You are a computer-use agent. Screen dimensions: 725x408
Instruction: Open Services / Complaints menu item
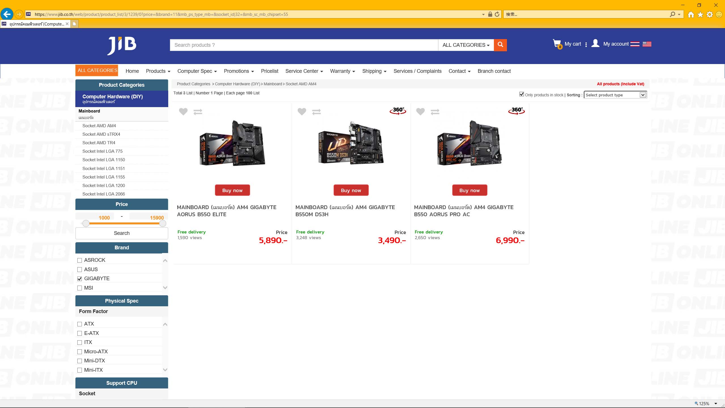[x=417, y=71]
